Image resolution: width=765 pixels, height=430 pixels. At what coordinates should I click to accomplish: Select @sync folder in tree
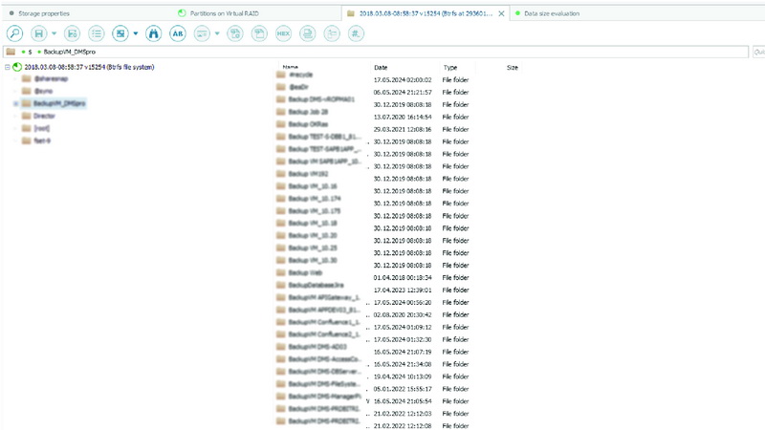click(43, 91)
